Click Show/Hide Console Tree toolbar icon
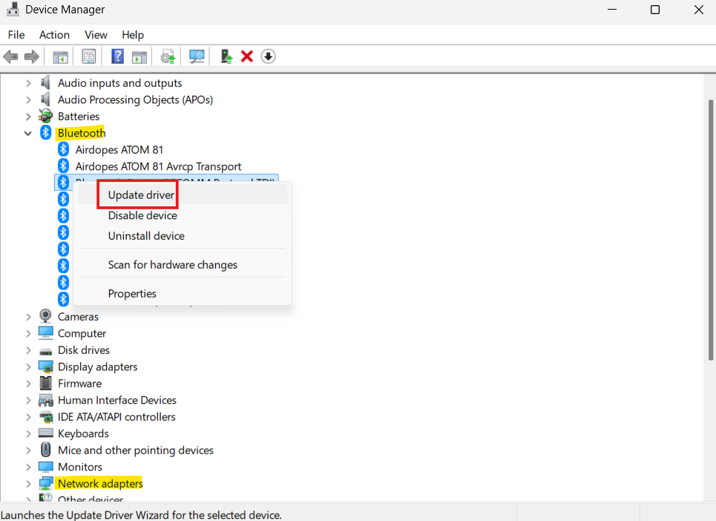This screenshot has height=521, width=716. click(60, 57)
